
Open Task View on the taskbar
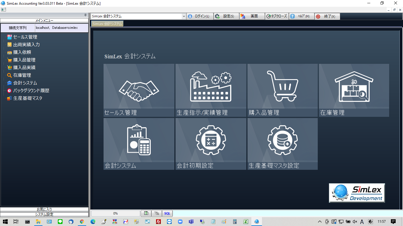(x=16, y=222)
